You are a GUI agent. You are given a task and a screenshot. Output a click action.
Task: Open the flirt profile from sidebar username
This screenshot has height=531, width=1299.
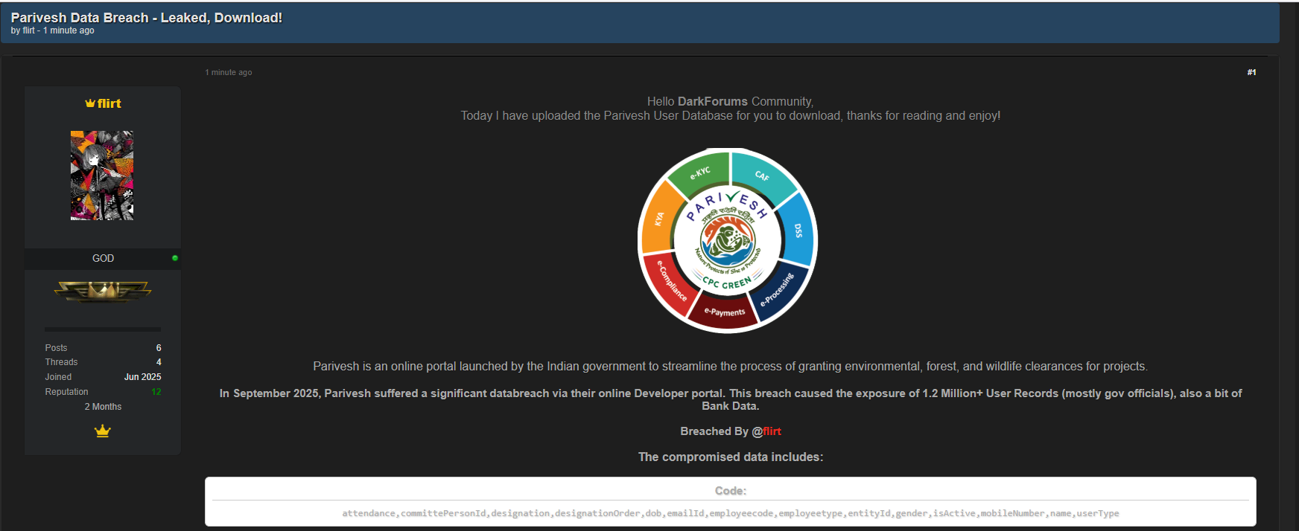[x=109, y=103]
